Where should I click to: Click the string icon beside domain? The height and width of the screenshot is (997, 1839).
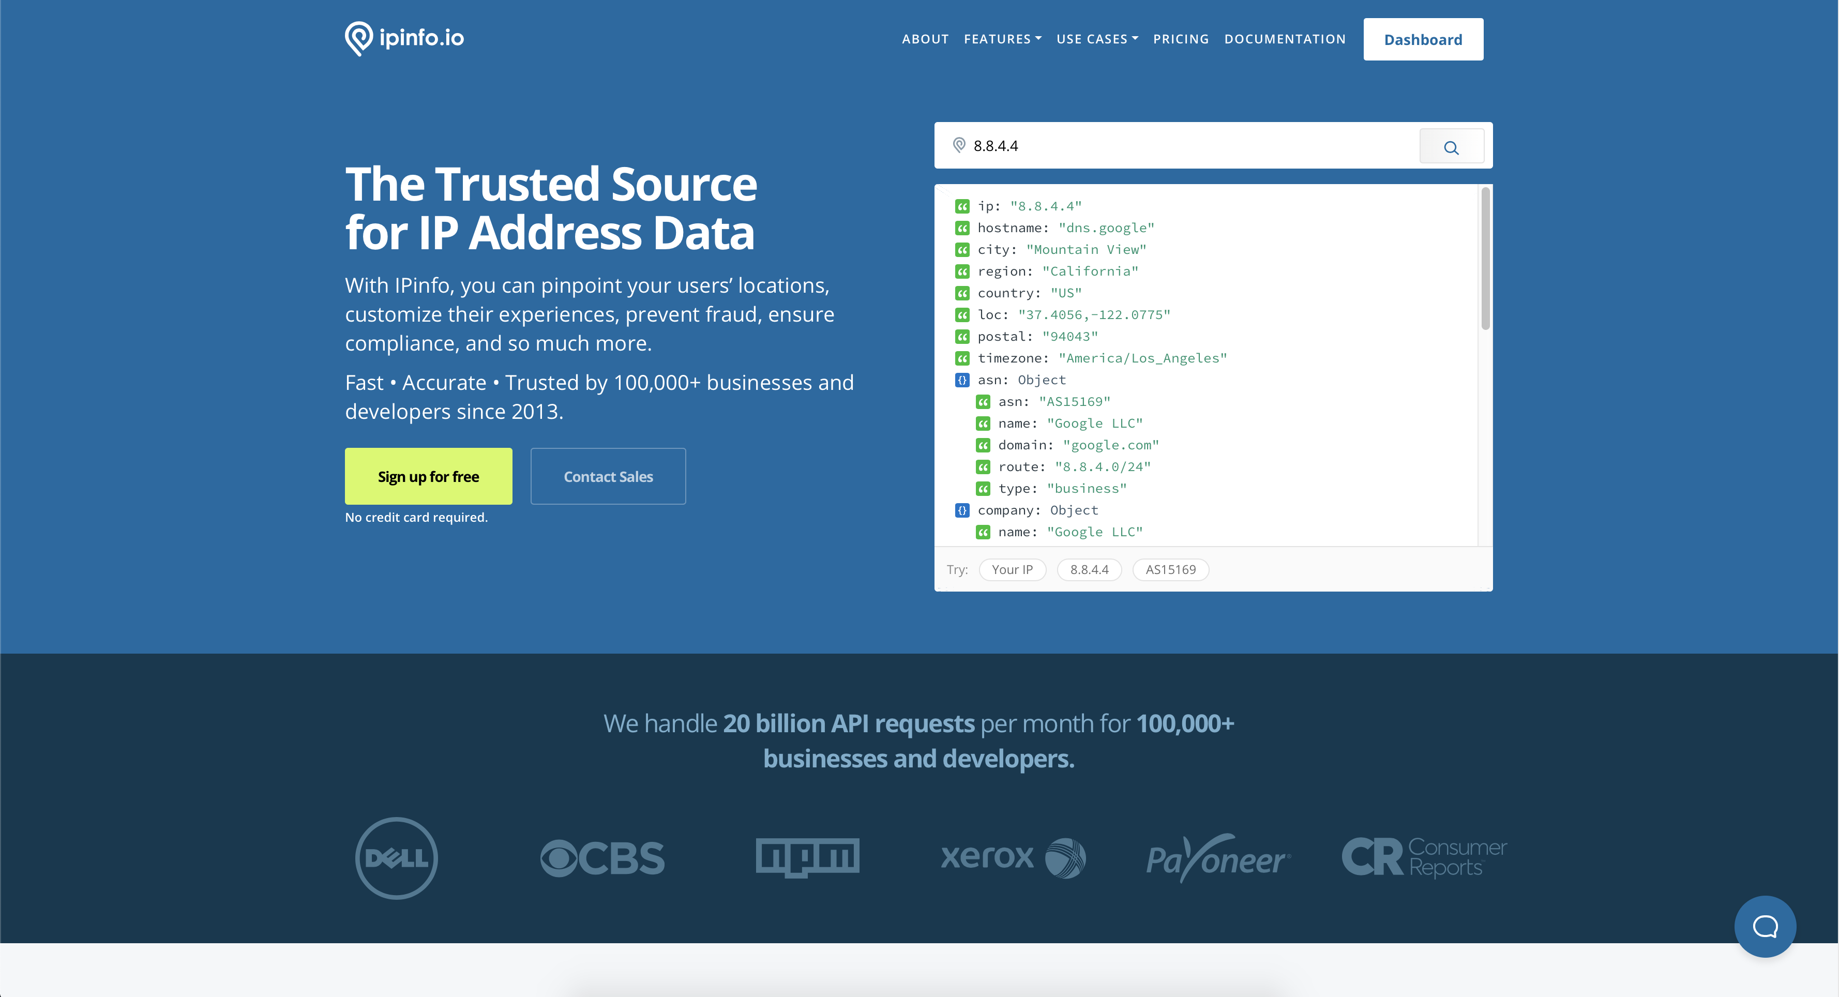pos(983,445)
